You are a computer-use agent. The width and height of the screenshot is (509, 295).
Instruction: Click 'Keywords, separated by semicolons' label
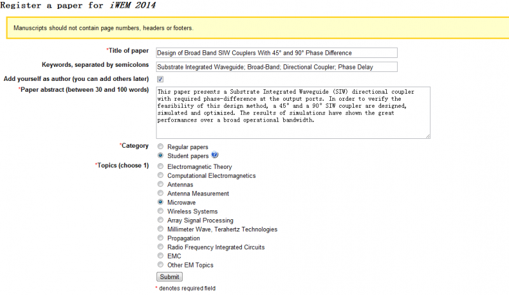pyautogui.click(x=95, y=65)
